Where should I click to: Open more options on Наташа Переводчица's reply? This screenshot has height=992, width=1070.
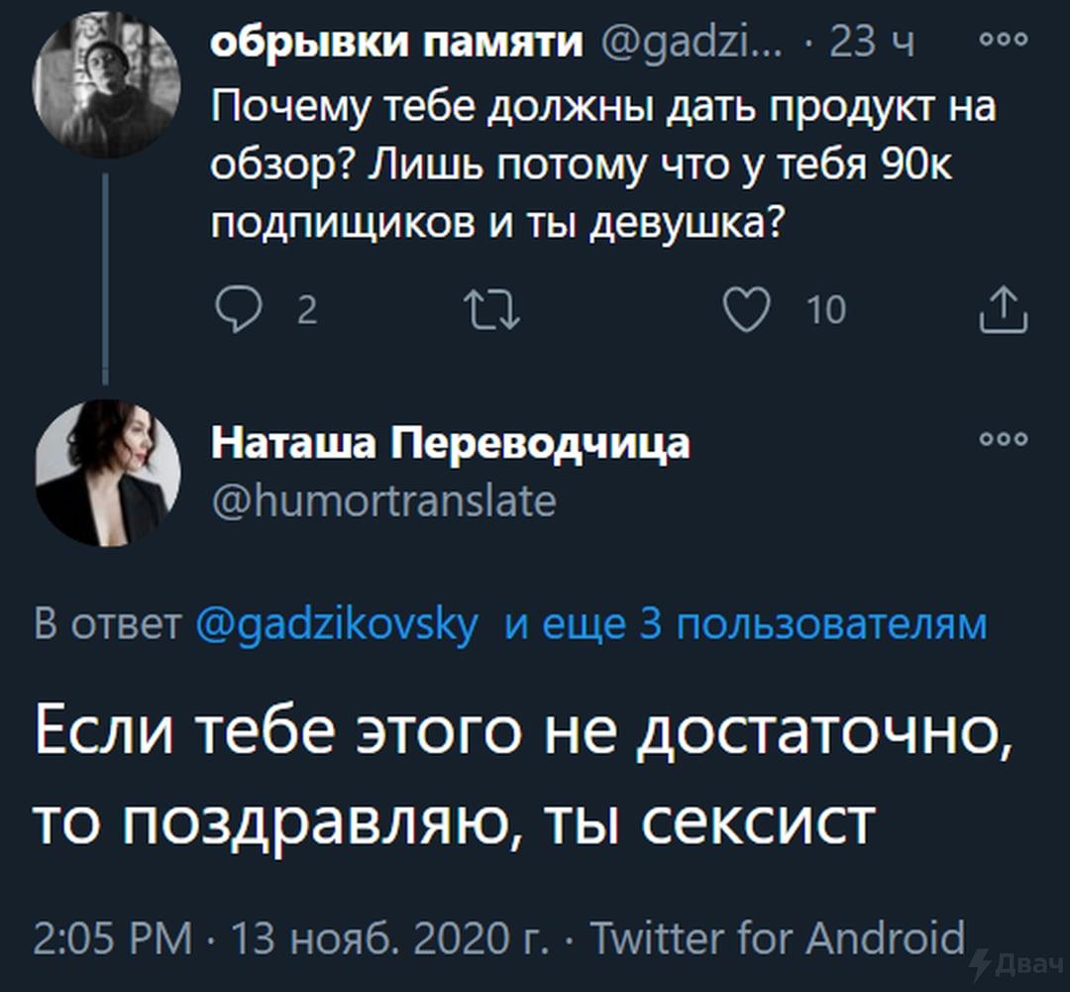point(1003,439)
